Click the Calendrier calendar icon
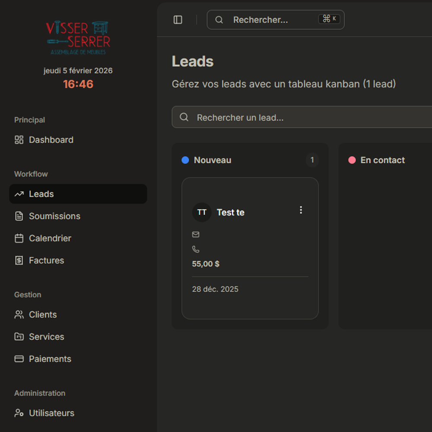The width and height of the screenshot is (432, 432). (x=19, y=238)
